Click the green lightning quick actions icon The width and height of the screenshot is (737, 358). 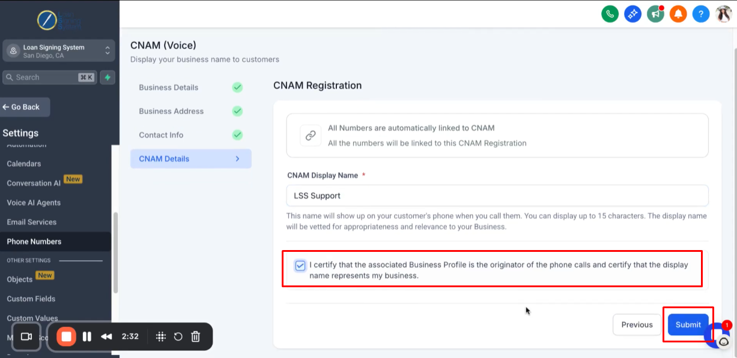(108, 77)
